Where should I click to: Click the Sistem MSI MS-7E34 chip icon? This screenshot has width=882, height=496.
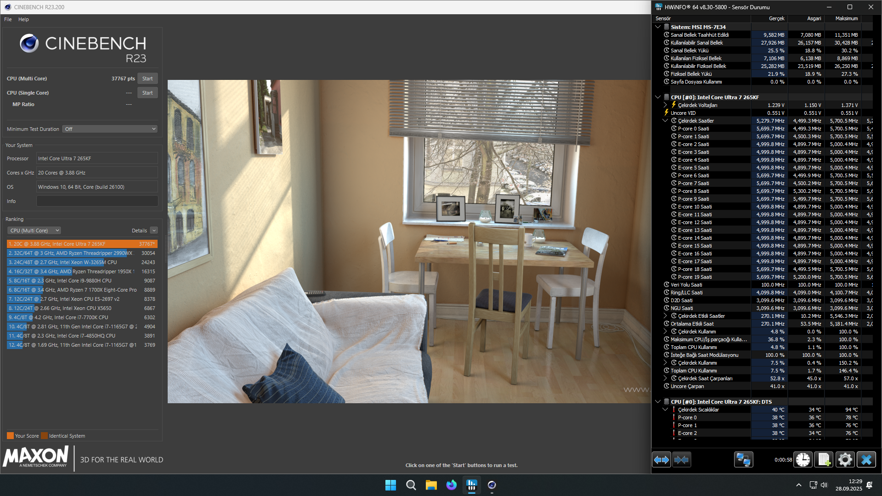pos(667,27)
